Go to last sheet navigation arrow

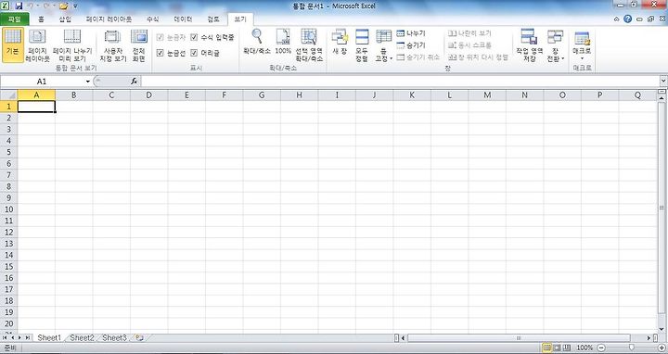pyautogui.click(x=27, y=337)
